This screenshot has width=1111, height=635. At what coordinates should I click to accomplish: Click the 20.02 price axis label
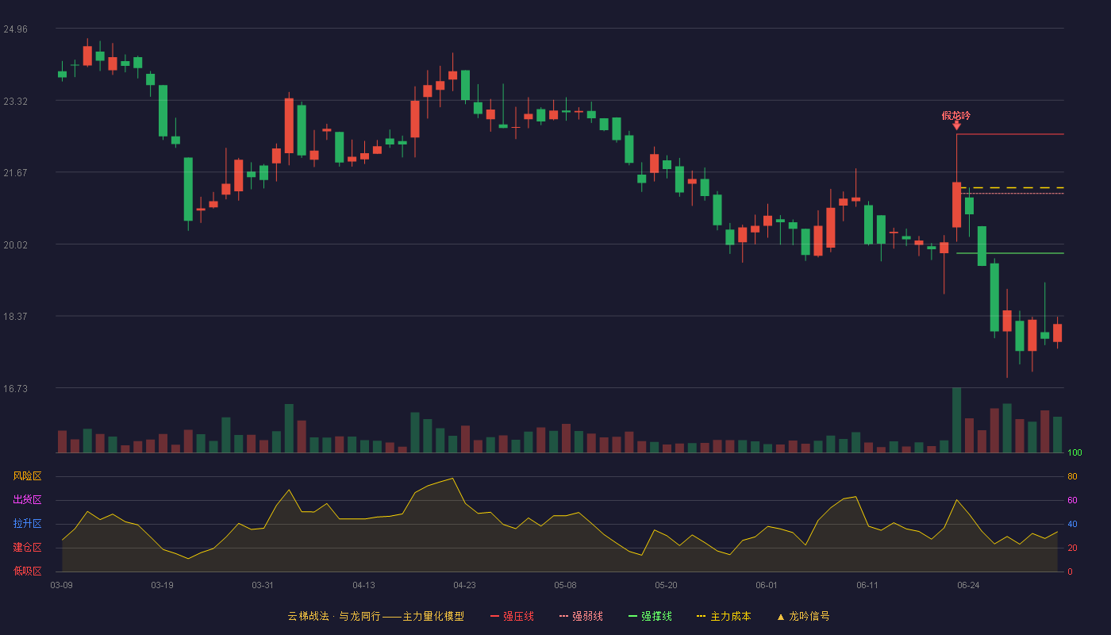(15, 245)
